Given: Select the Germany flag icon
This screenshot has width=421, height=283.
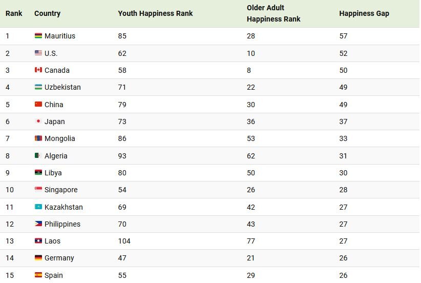Looking at the screenshot, I should point(38,258).
